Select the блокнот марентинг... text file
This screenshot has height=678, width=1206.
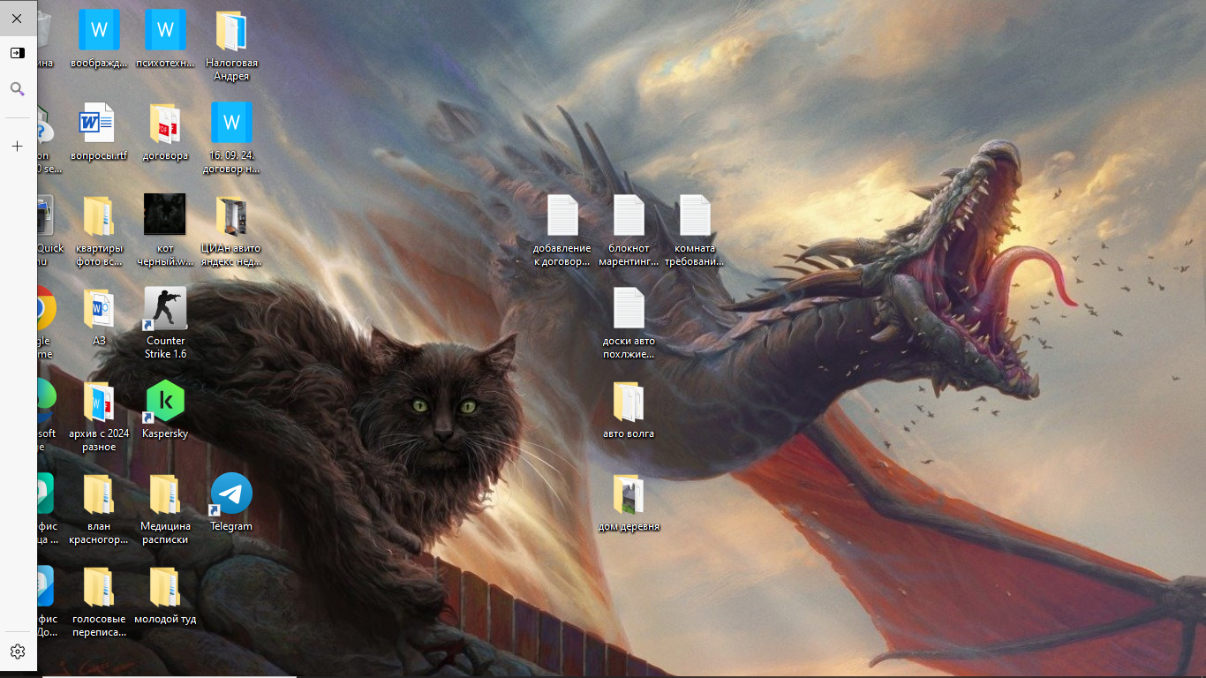pos(629,215)
